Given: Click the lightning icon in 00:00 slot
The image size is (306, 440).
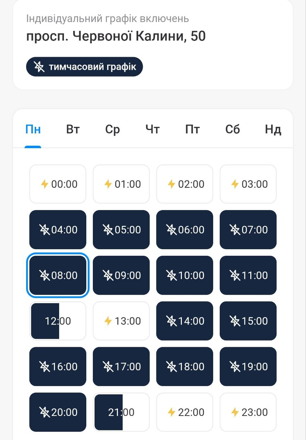Looking at the screenshot, I should coord(45,184).
